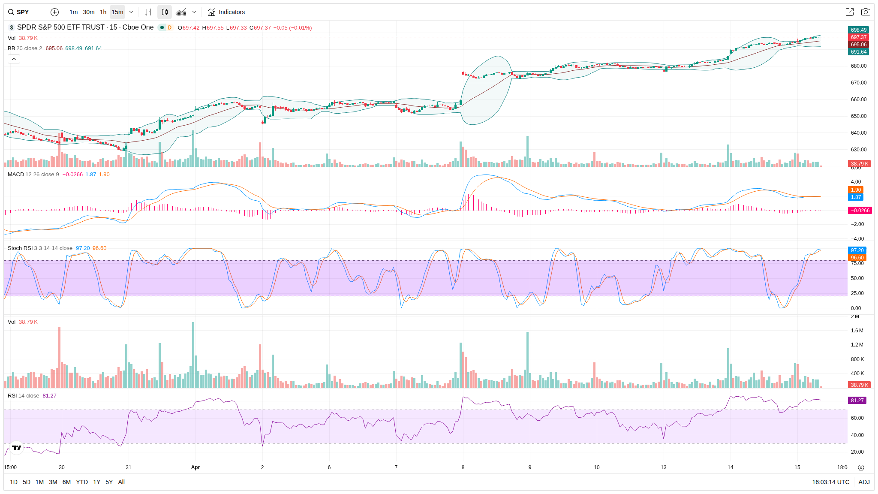
Task: Toggle ADJ adjusted data button
Action: (x=864, y=482)
